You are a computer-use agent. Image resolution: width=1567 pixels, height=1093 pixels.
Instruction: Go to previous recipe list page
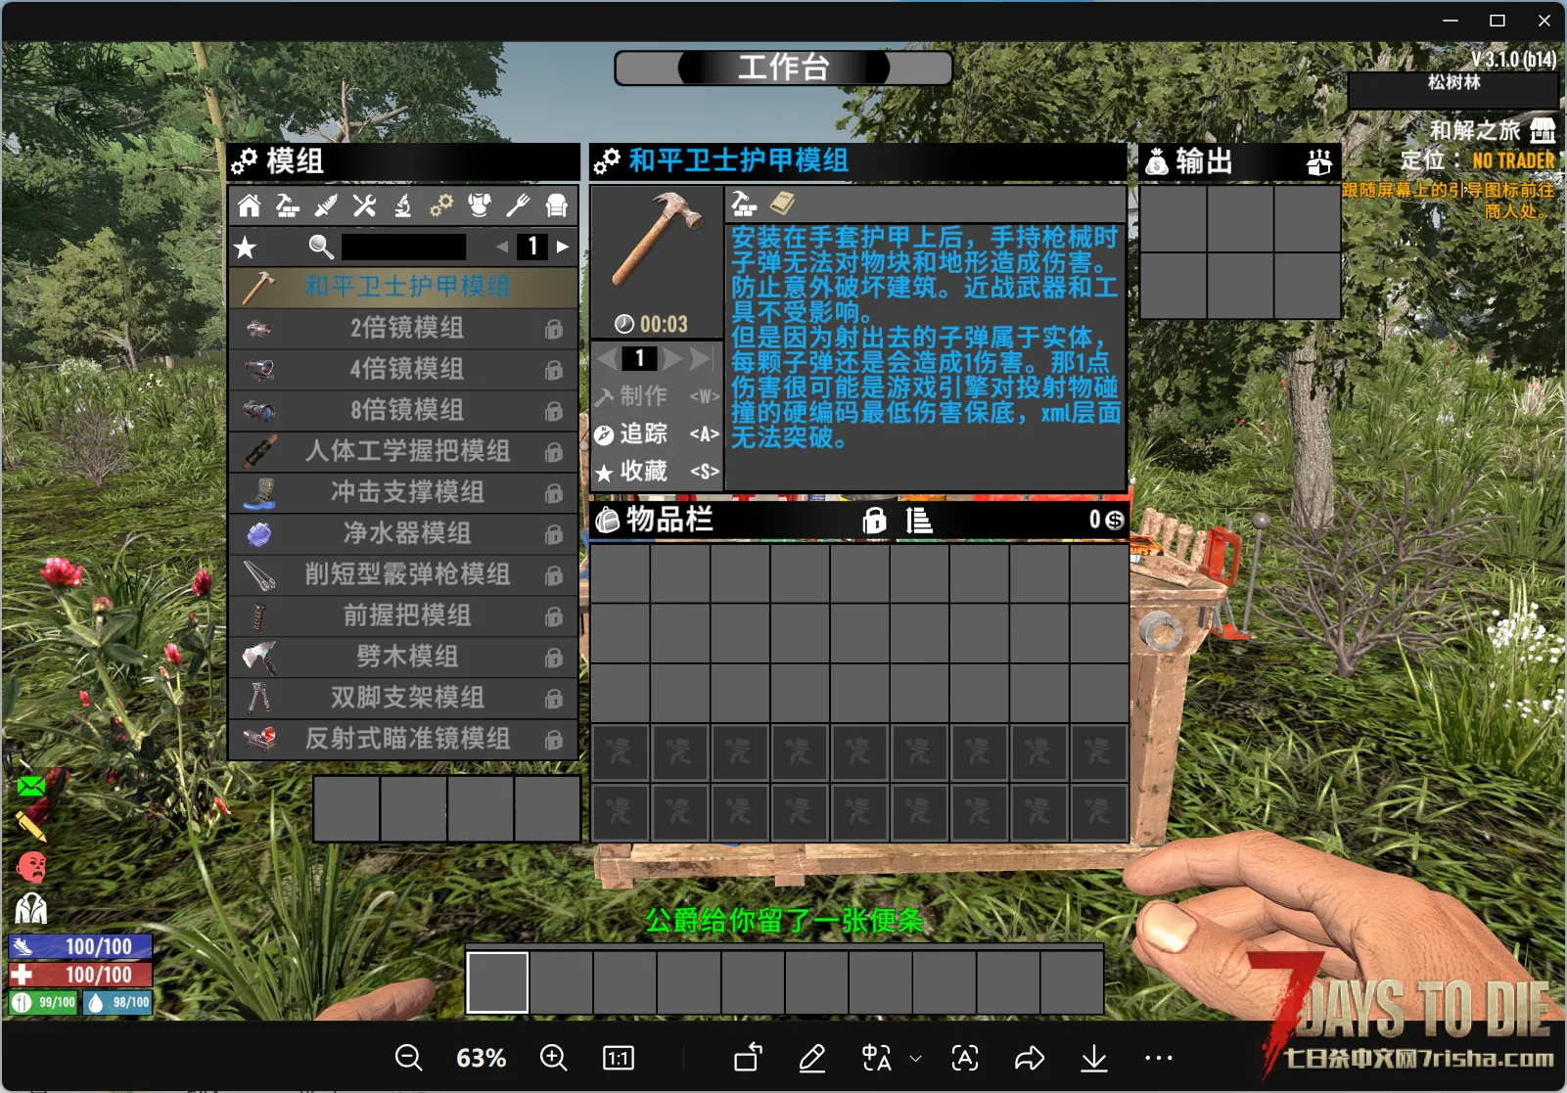click(502, 247)
